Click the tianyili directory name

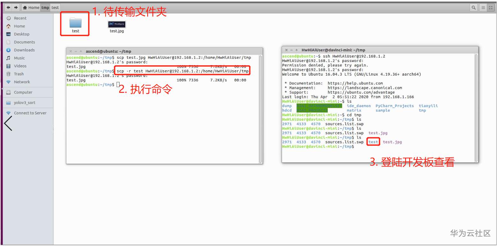[428, 106]
